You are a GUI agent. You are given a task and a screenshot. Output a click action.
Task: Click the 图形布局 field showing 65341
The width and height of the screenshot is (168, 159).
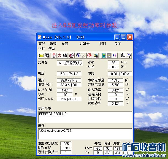pyautogui.click(x=66, y=148)
